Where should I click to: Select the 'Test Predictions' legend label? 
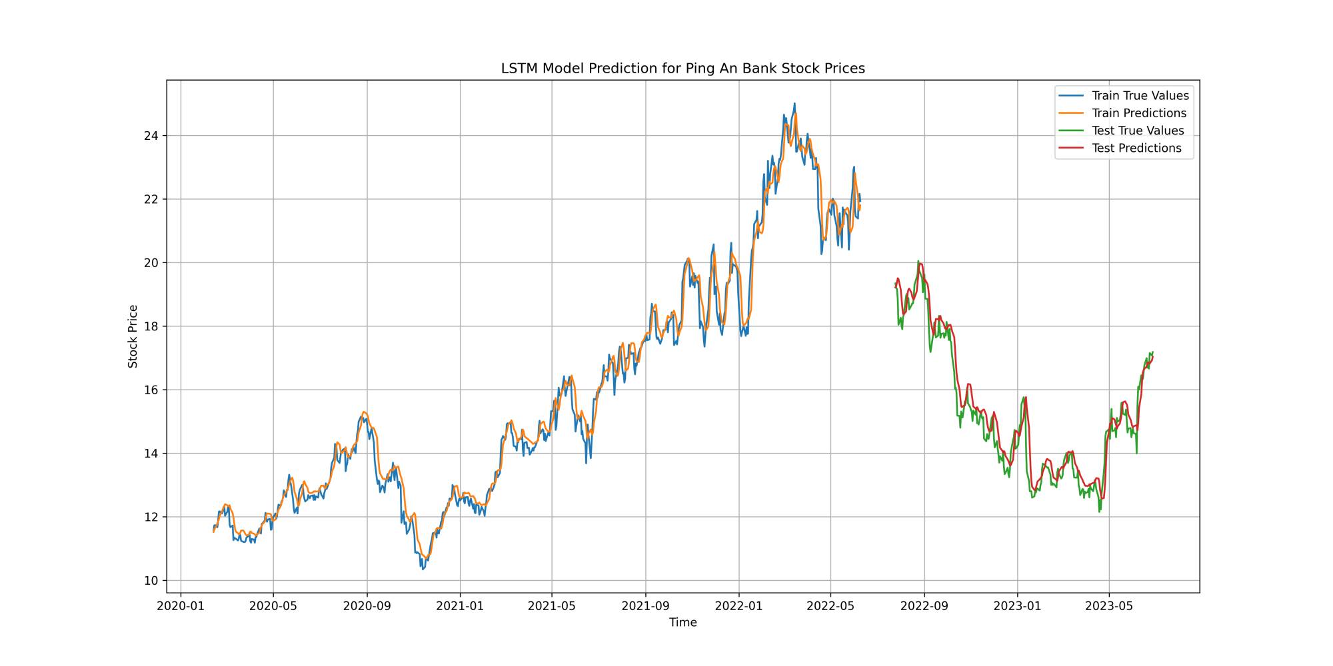pyautogui.click(x=1136, y=148)
